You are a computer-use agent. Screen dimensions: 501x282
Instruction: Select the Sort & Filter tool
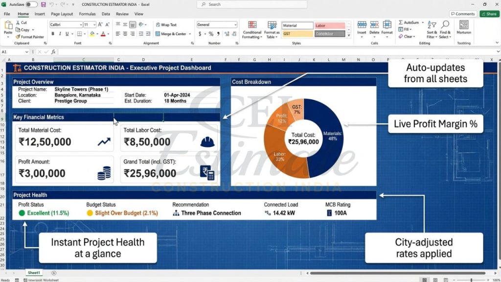pyautogui.click(x=432, y=29)
